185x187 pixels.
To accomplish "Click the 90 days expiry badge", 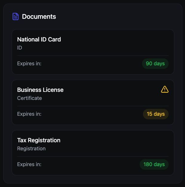I will point(155,64).
